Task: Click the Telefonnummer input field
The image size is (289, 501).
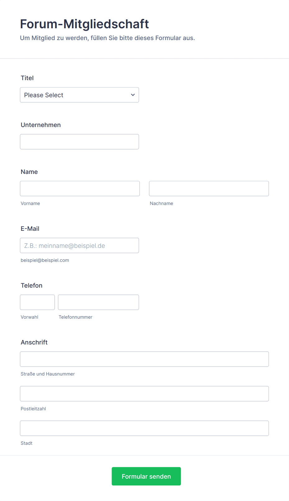Action: [x=99, y=302]
